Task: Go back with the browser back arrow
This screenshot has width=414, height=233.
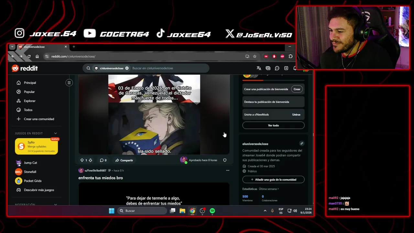Action: coord(13,56)
